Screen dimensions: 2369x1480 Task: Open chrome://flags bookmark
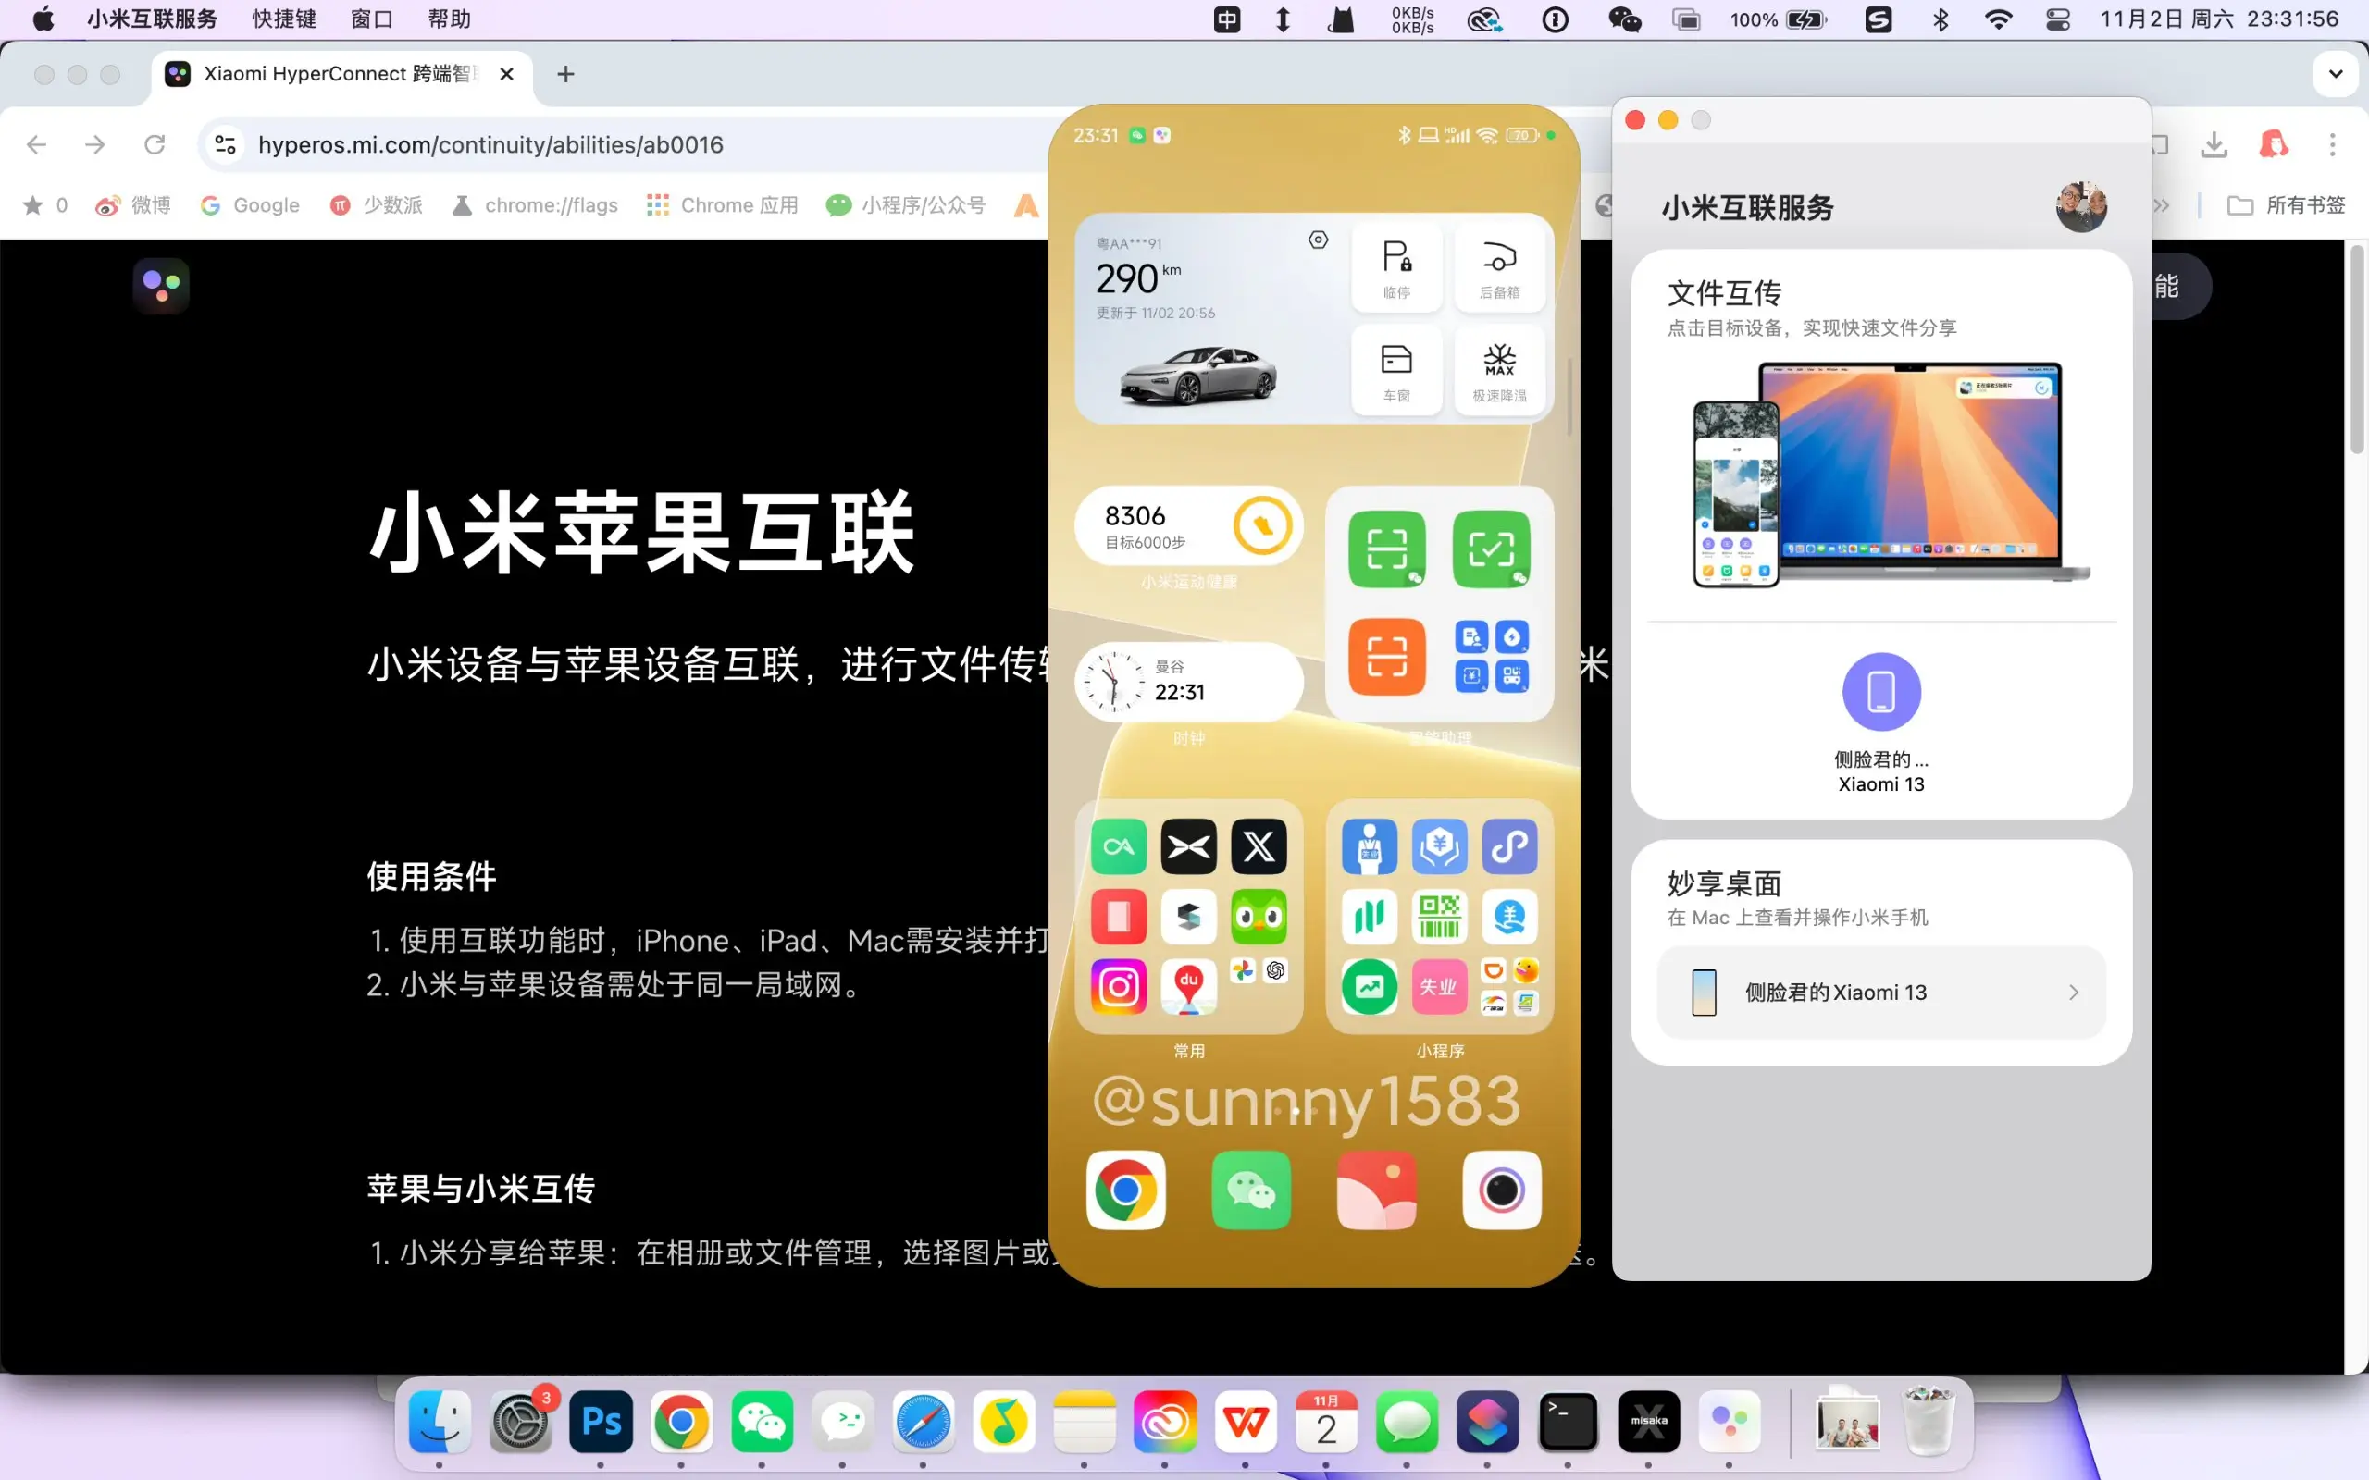tap(535, 205)
